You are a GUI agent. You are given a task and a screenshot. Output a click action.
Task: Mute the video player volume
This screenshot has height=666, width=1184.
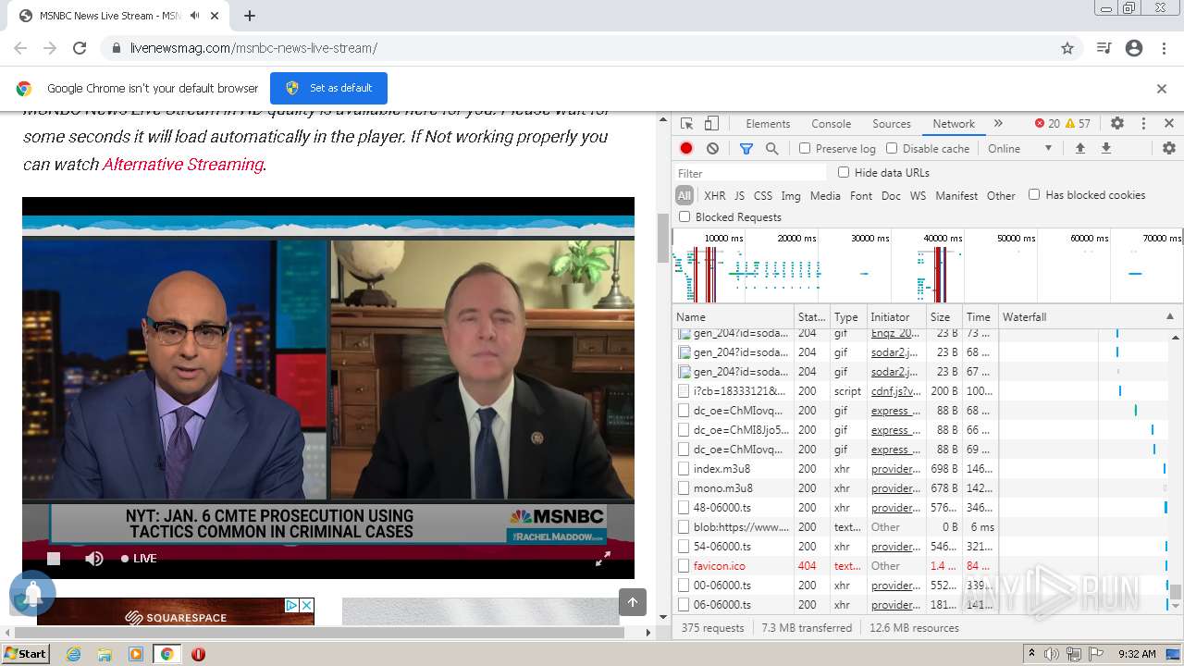[94, 558]
